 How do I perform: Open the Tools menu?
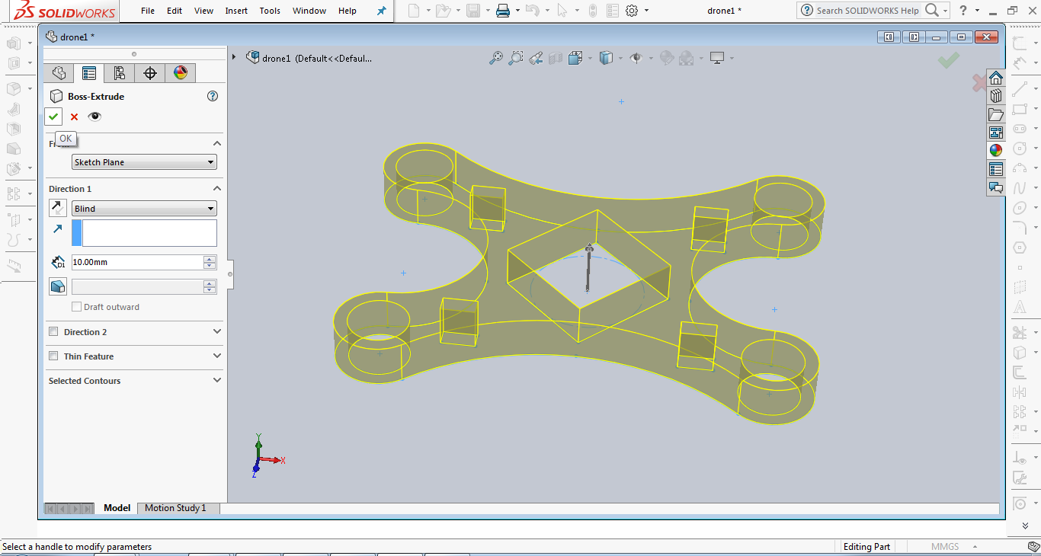270,11
